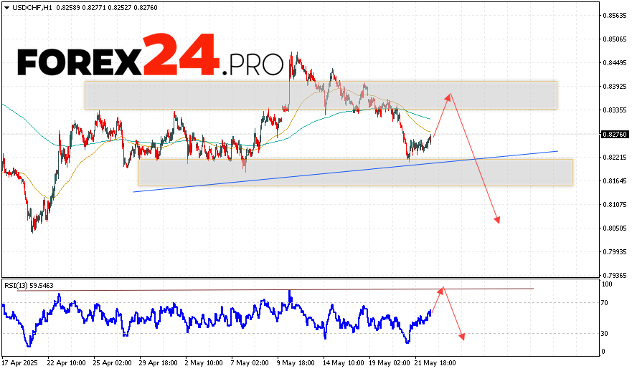
Task: Open the USDCHF chart dropdown triangle
Action: click(x=6, y=8)
